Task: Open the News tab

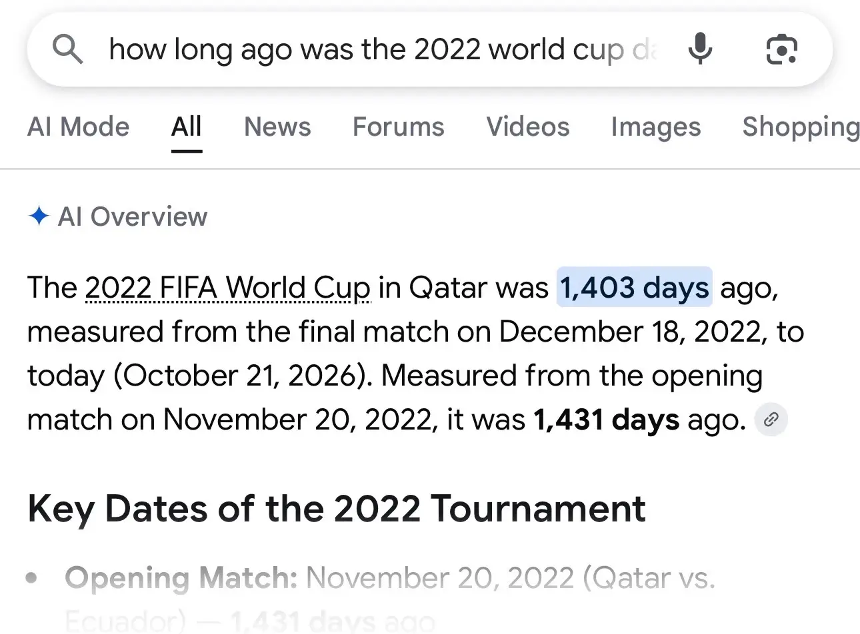Action: (x=277, y=127)
